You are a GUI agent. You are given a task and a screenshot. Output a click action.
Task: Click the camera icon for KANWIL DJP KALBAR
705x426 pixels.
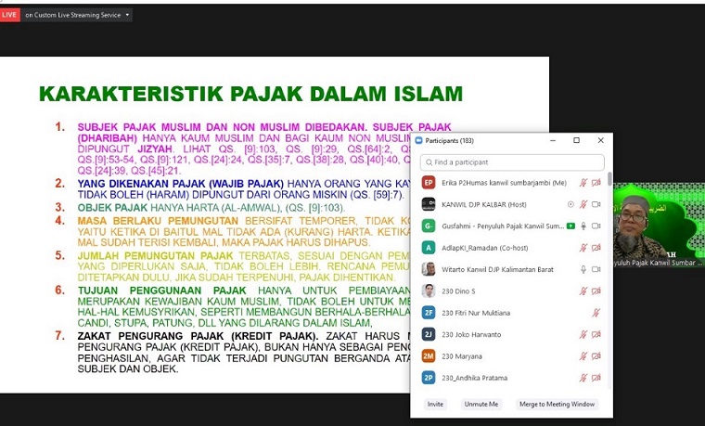[596, 204]
